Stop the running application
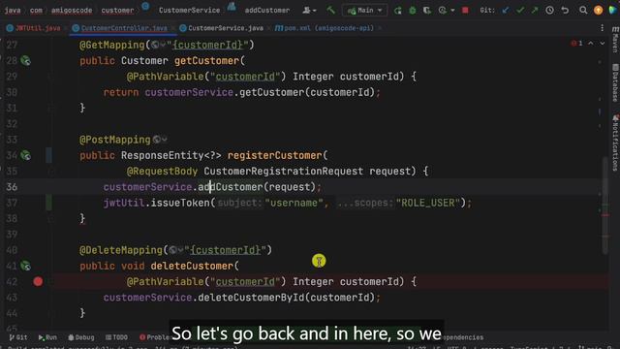 point(465,11)
